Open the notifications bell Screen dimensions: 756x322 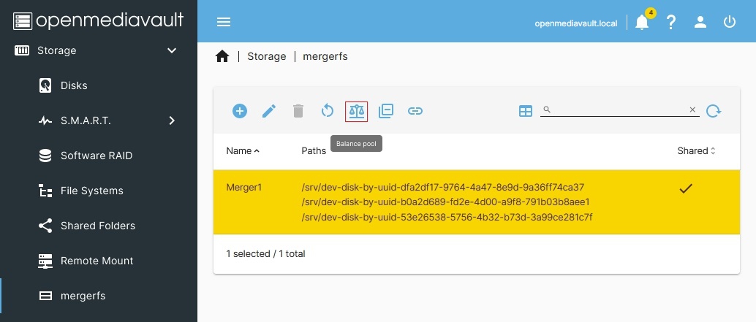642,22
